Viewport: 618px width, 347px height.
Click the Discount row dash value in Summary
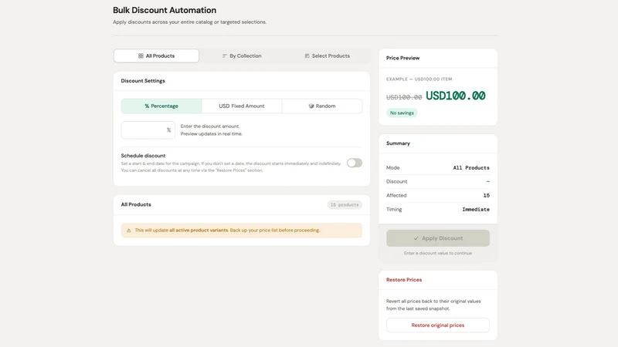click(488, 181)
